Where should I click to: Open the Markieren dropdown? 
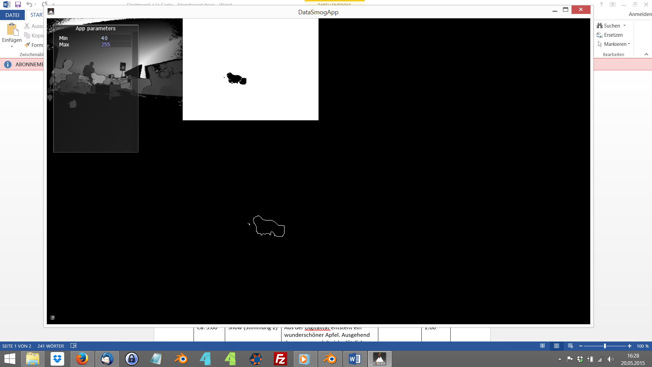629,44
